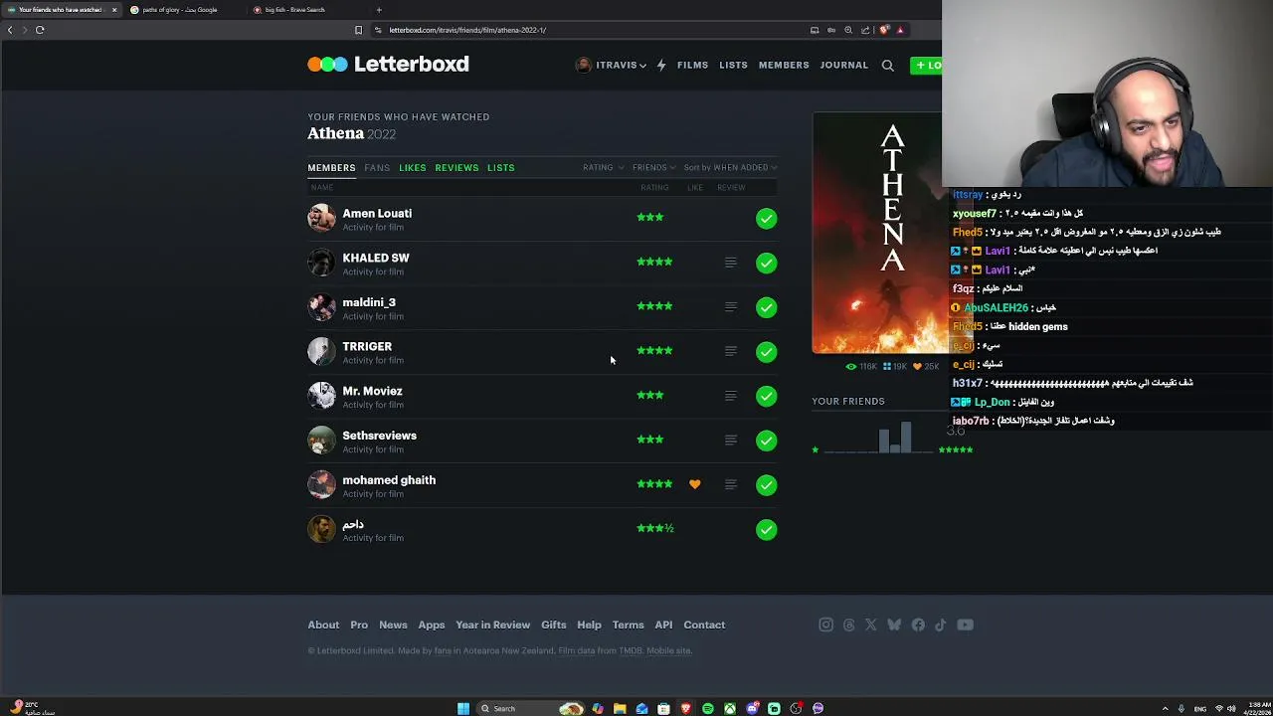Open the About footer link
1273x716 pixels.
[x=323, y=625]
